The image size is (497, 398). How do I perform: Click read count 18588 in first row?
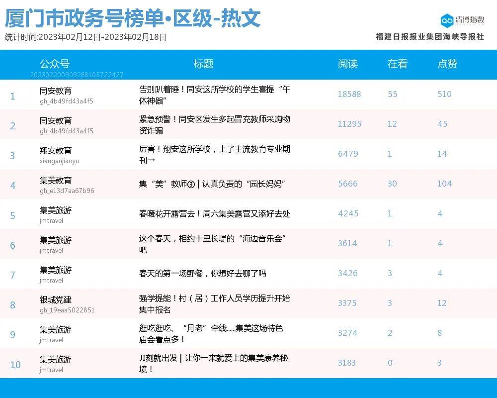point(349,94)
